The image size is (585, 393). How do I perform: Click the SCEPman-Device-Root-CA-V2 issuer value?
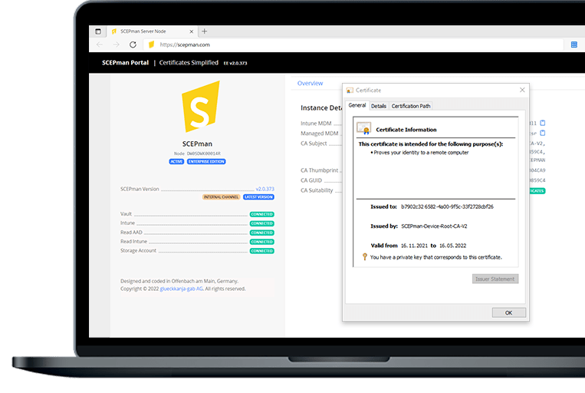[434, 226]
